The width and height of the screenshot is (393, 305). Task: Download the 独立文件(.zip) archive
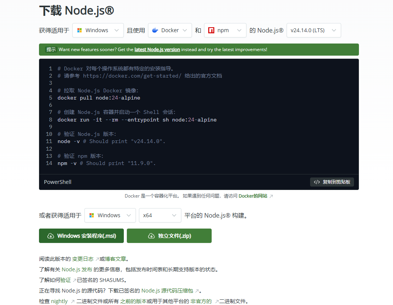pyautogui.click(x=169, y=236)
